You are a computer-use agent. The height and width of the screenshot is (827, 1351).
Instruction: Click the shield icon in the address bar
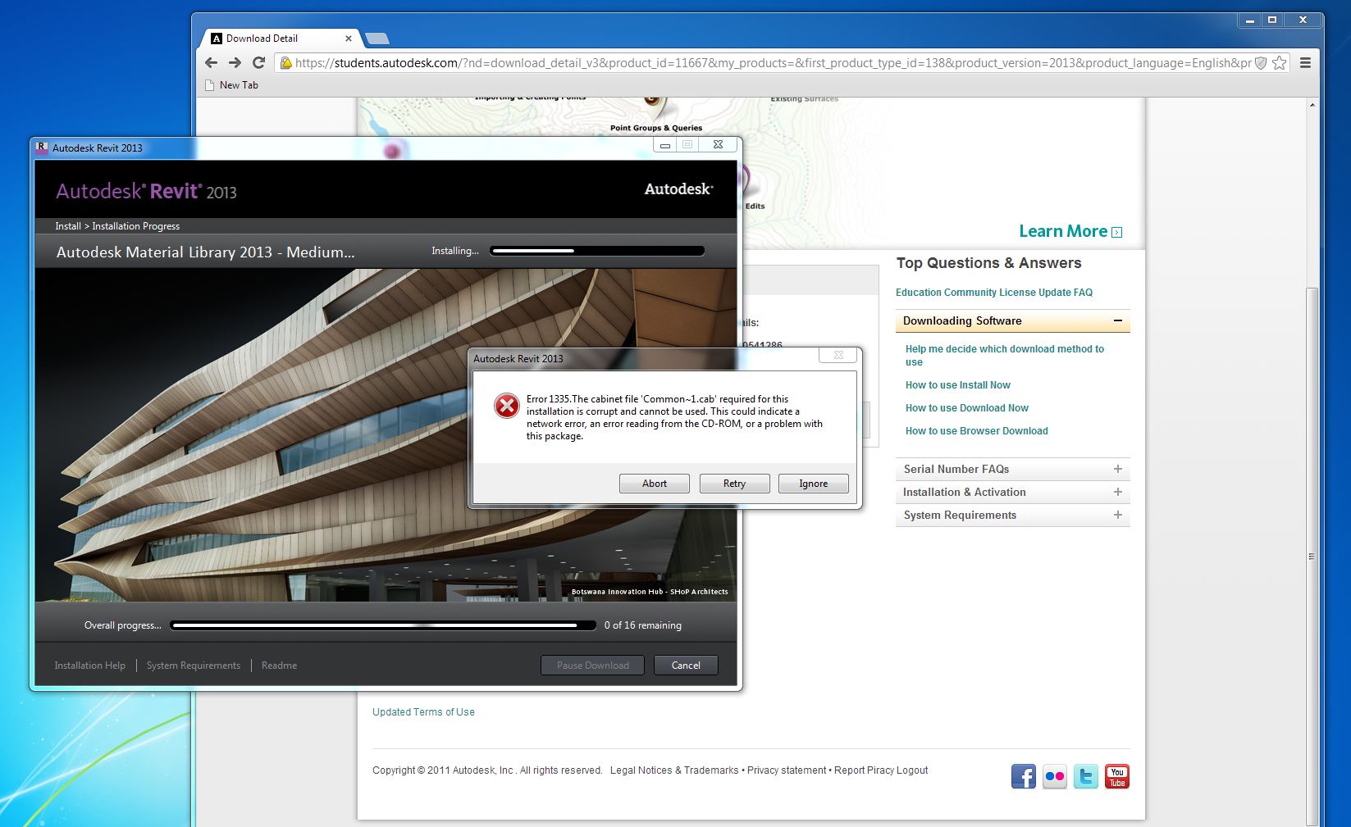1261,62
